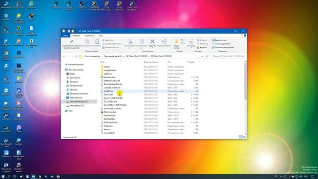Click Select all (Выделить все) in ribbon
The width and height of the screenshot is (318, 179).
(x=219, y=40)
